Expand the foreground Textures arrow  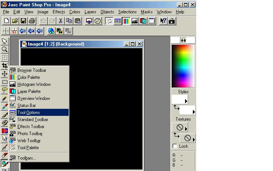coord(186,128)
